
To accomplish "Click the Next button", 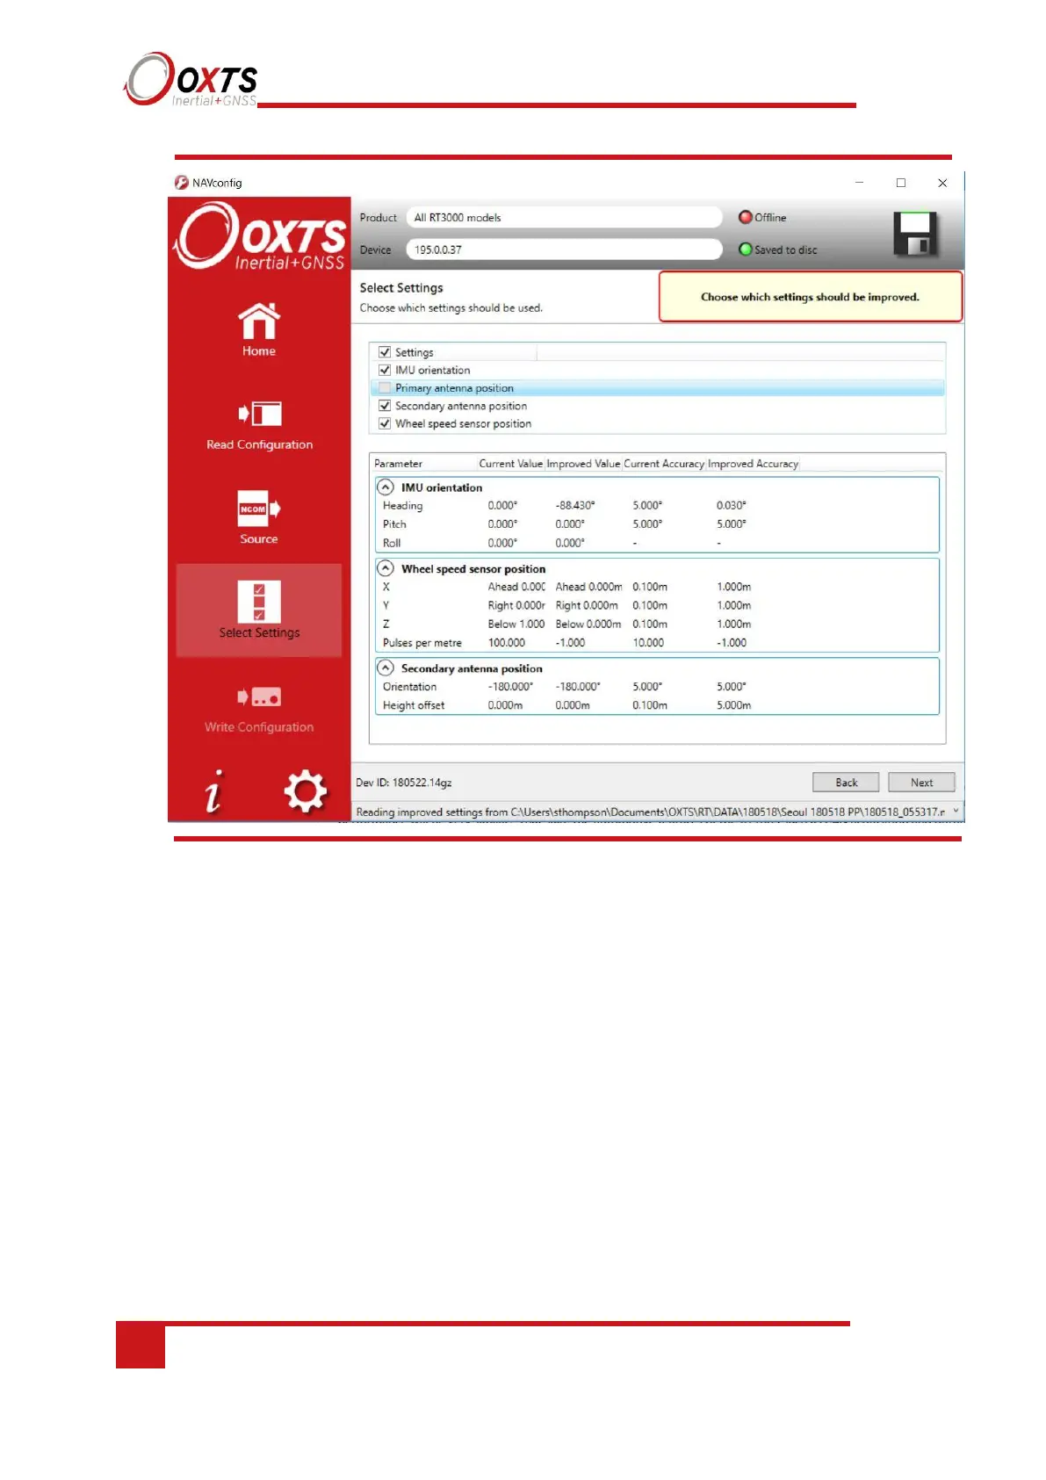I will tap(921, 783).
